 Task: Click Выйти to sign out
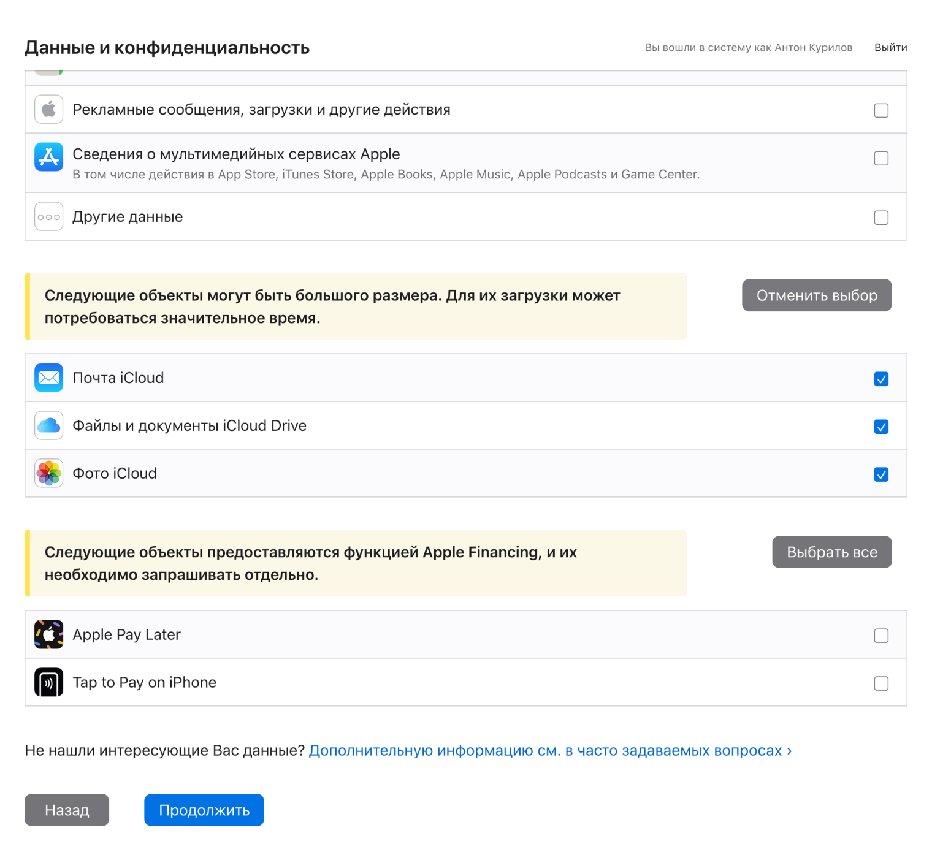point(891,47)
